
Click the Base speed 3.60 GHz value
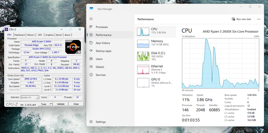[x=252, y=95]
